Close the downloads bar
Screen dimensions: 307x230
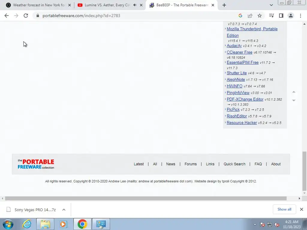pos(302,209)
